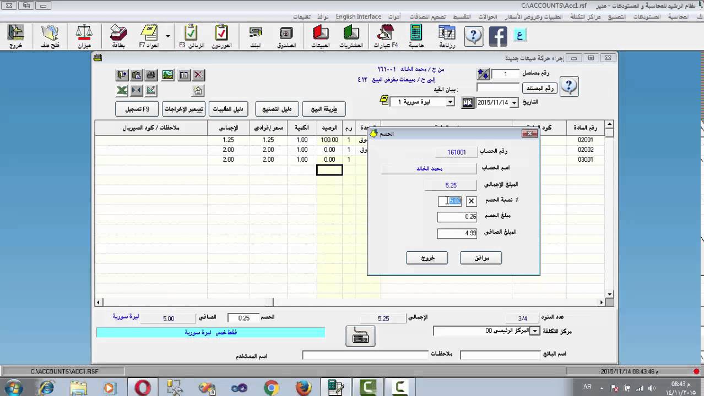Launch the حاسبة calculator icon

pos(416,36)
